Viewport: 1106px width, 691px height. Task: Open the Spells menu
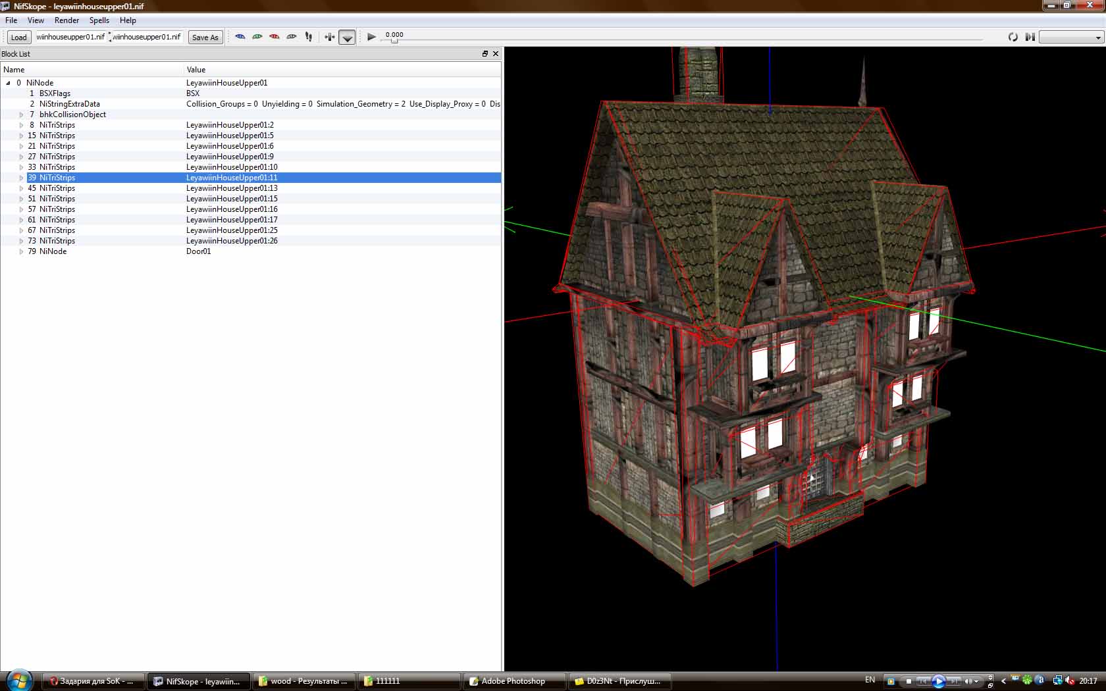(x=99, y=20)
